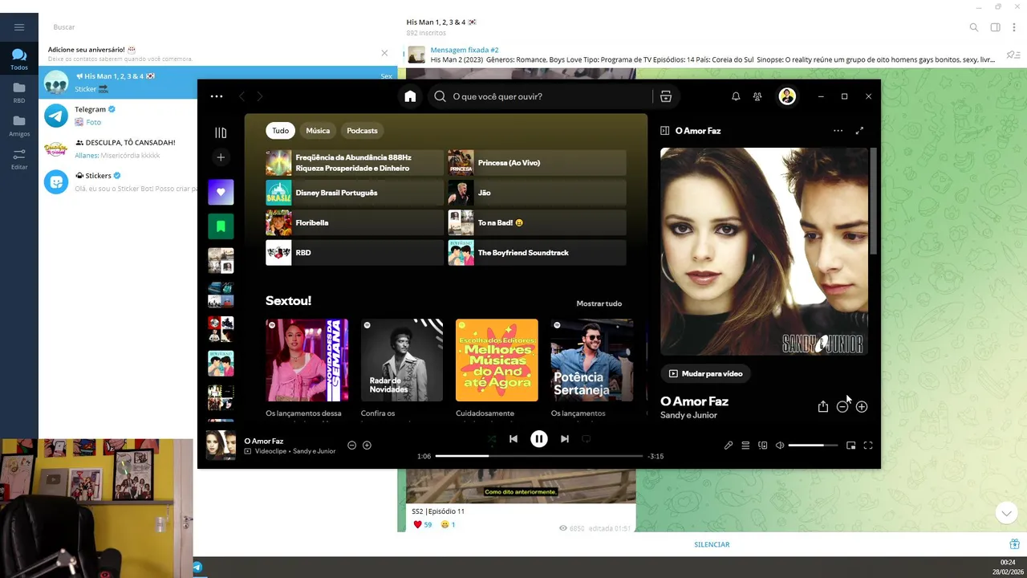Screen dimensions: 1027x578
Task: Open the To na Bad! playlist tile
Action: pos(537,222)
